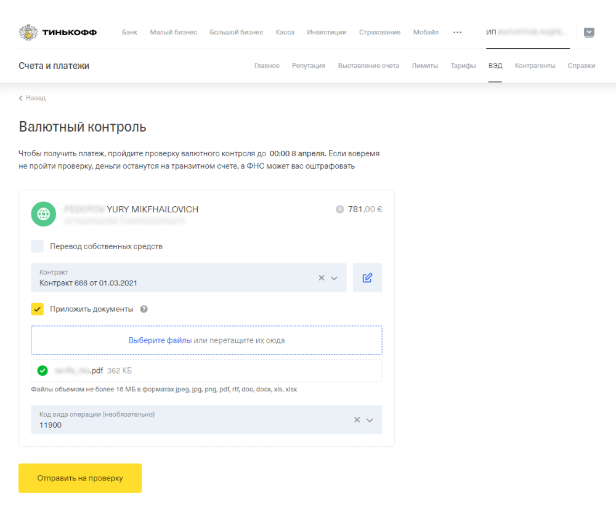Click the clock icon beside the amount
Image resolution: width=616 pixels, height=523 pixels.
339,209
